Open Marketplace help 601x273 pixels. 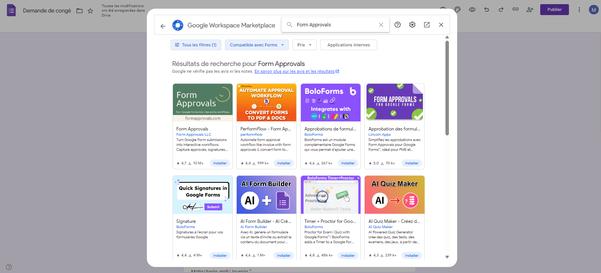coord(398,25)
